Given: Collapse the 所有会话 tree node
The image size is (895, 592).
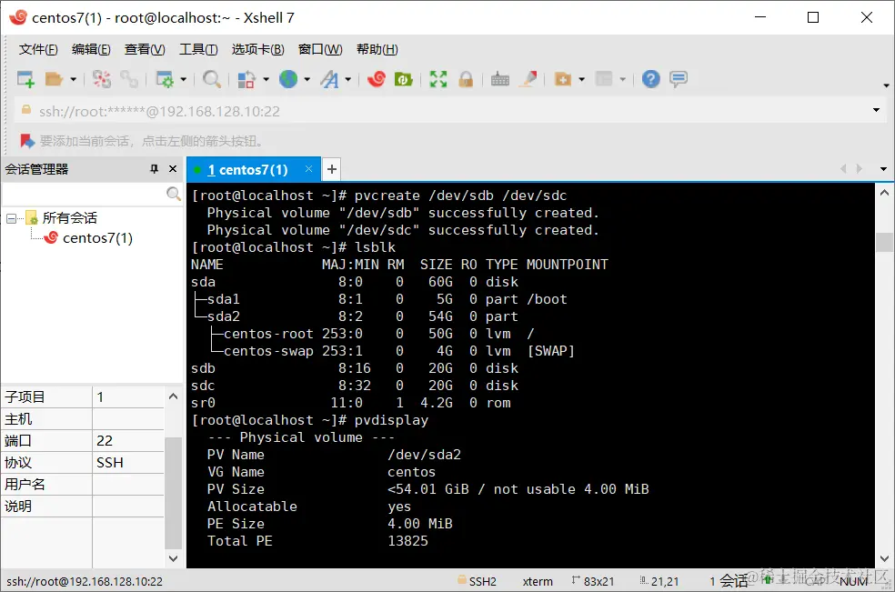Looking at the screenshot, I should [x=11, y=218].
